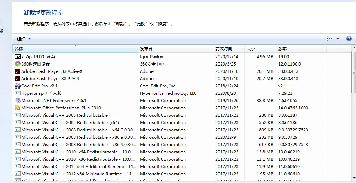The image size is (356, 183).
Task: Select the 360极速浏览器 colorful browser icon
Action: pyautogui.click(x=18, y=64)
